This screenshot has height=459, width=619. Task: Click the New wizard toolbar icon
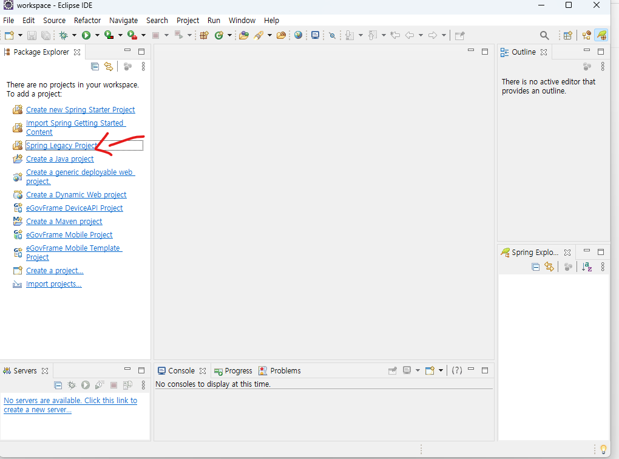[x=10, y=36]
